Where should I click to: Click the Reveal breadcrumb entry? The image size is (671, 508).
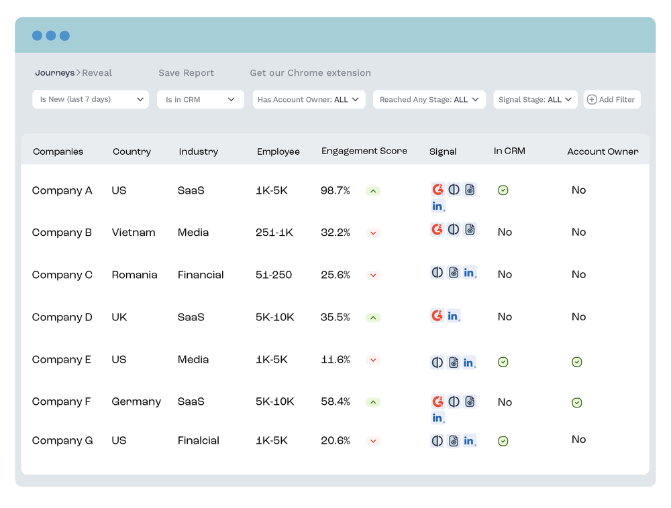tap(98, 72)
